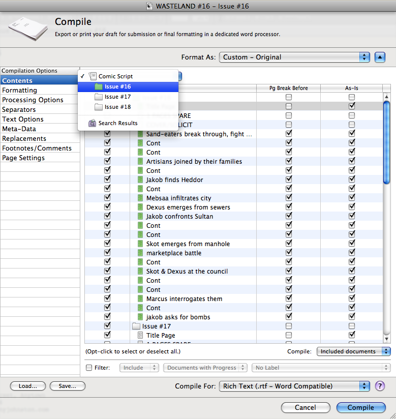Click the purple help question mark icon
The width and height of the screenshot is (396, 419).
380,386
